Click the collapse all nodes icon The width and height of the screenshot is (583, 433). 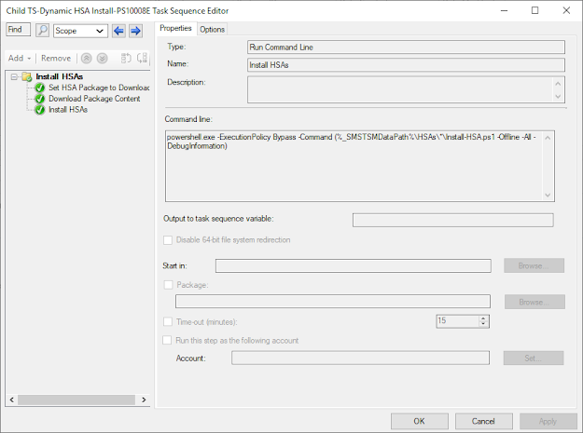tap(143, 59)
